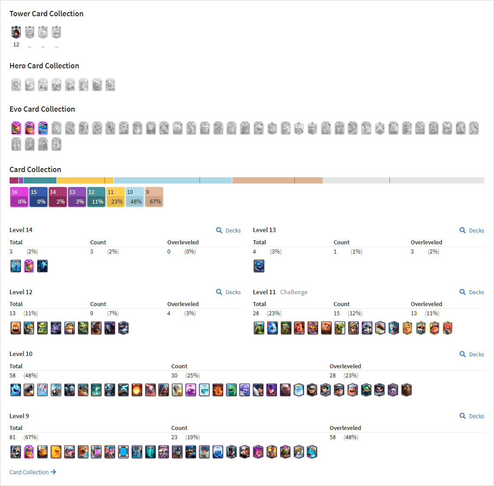Click the Baby Dragon card icon

click(x=231, y=390)
